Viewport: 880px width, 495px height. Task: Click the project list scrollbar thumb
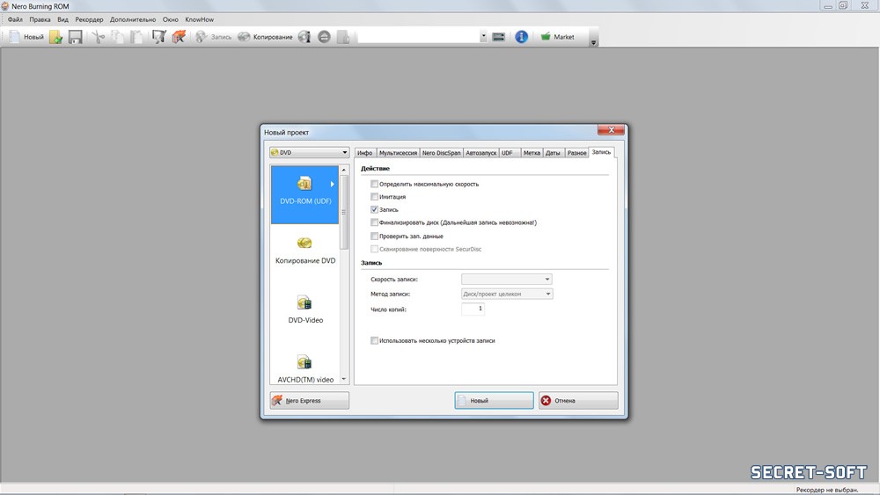tap(344, 212)
